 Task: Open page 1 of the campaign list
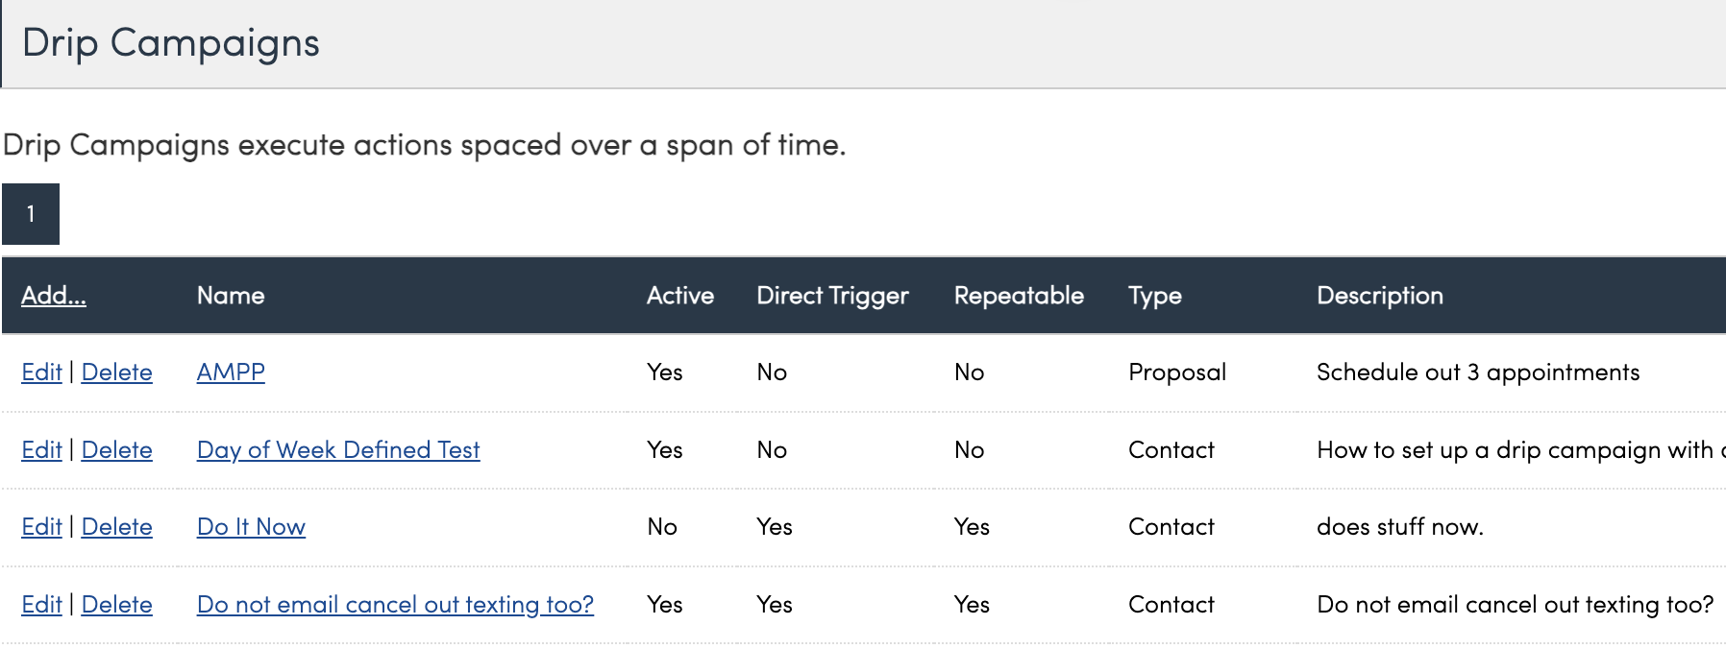[31, 214]
